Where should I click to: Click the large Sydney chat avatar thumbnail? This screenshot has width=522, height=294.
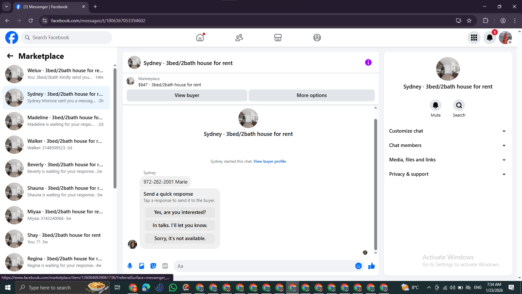[248, 118]
